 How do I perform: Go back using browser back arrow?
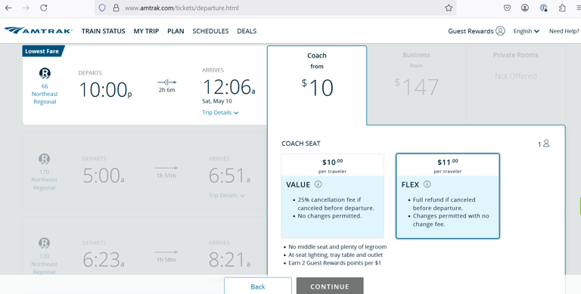tap(8, 8)
